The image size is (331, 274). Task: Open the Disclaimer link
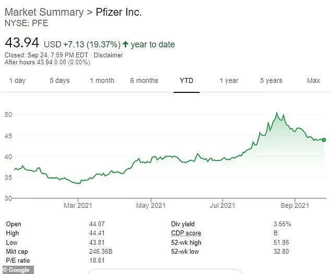click(110, 55)
